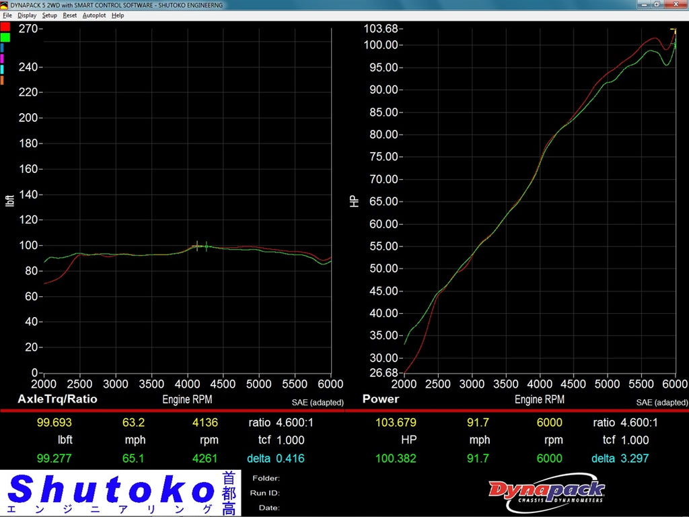This screenshot has height=517, width=689.
Task: Click the yellow peak power marker at 6000 rpm
Action: (674, 30)
